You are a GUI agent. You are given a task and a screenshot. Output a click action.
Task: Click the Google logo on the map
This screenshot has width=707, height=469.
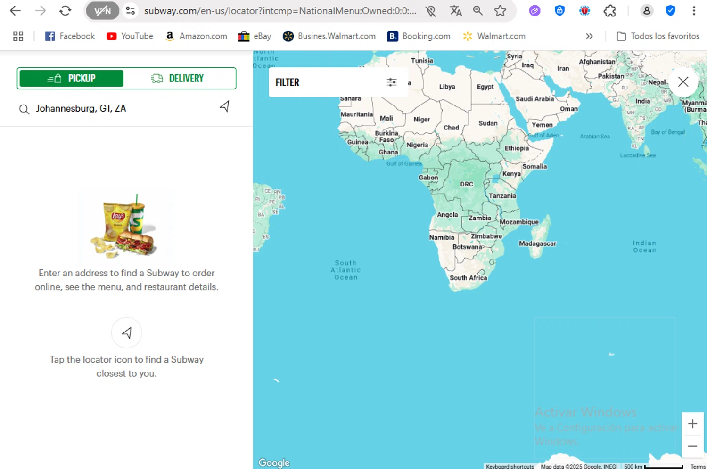click(x=274, y=463)
